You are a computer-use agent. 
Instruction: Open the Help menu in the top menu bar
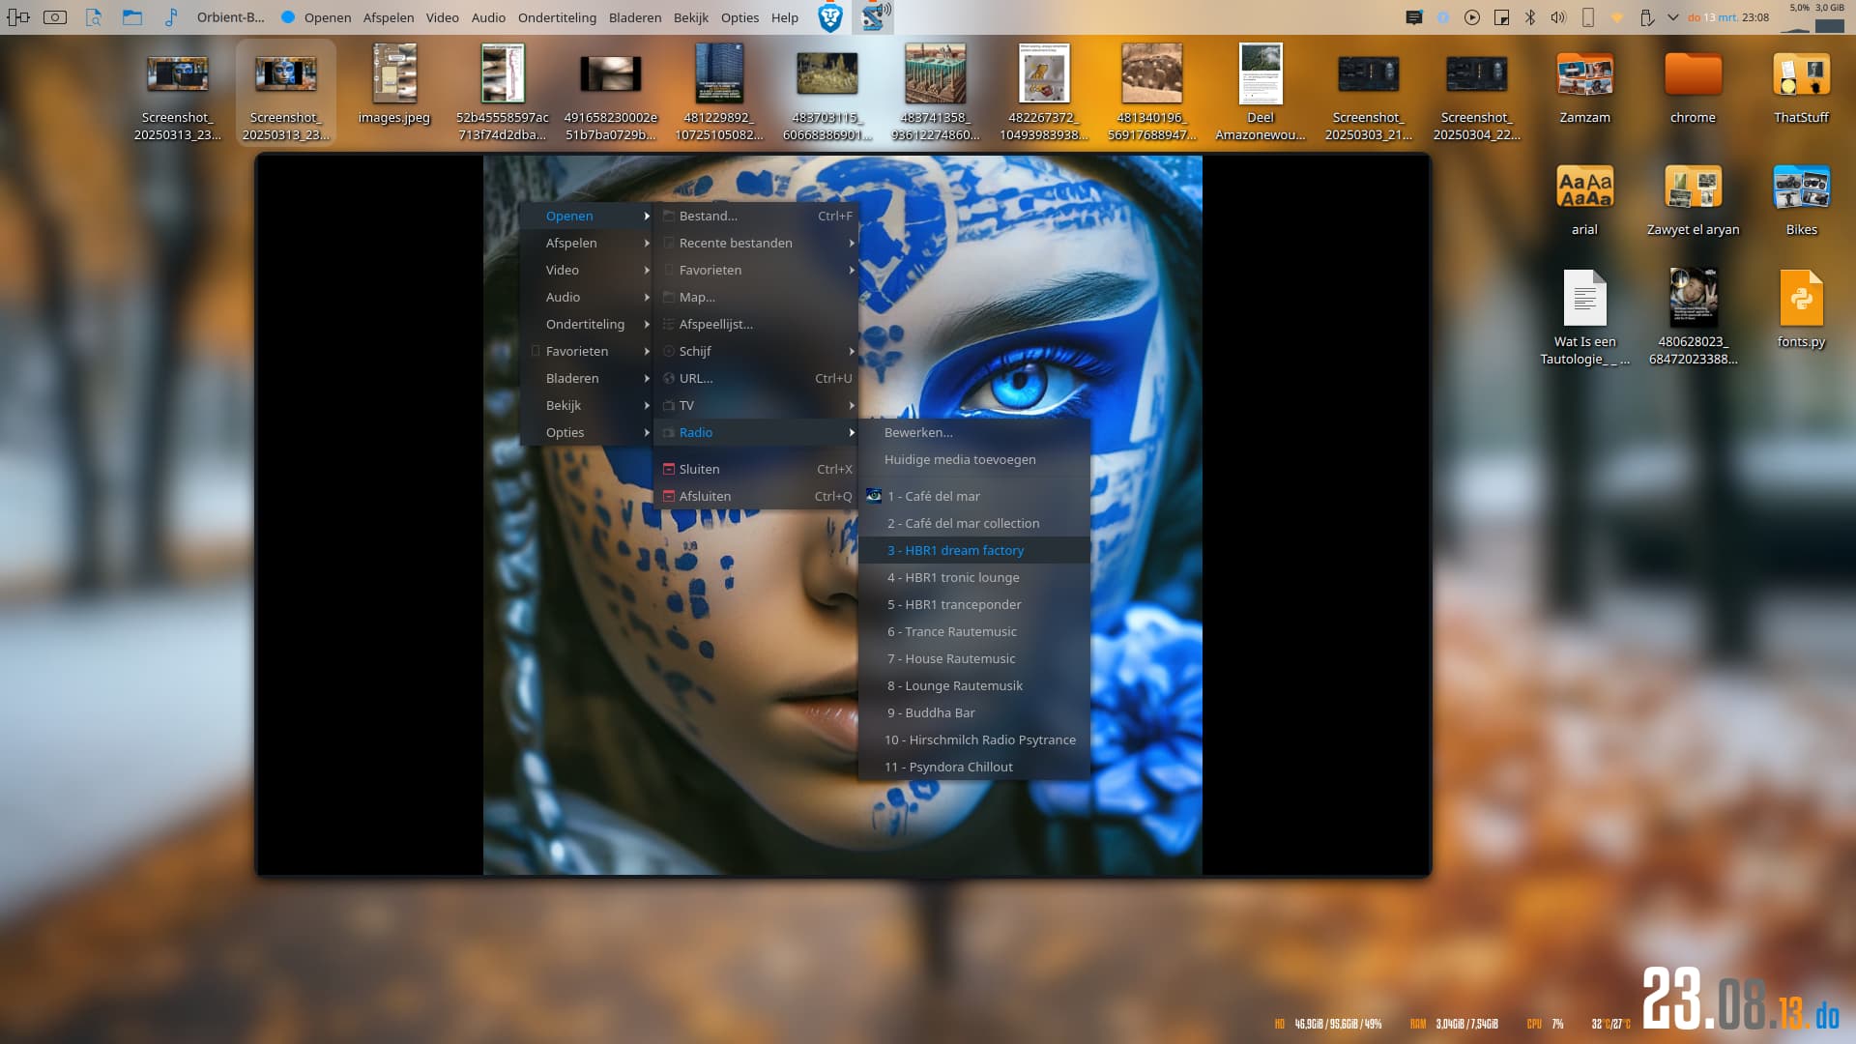(785, 17)
